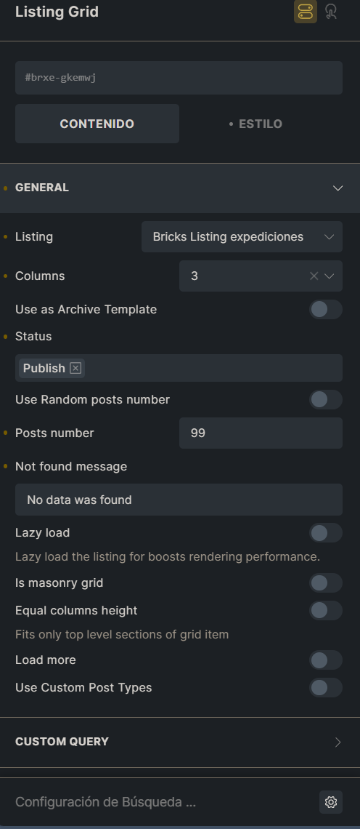
Task: Enable the Load more toggle
Action: click(x=326, y=660)
